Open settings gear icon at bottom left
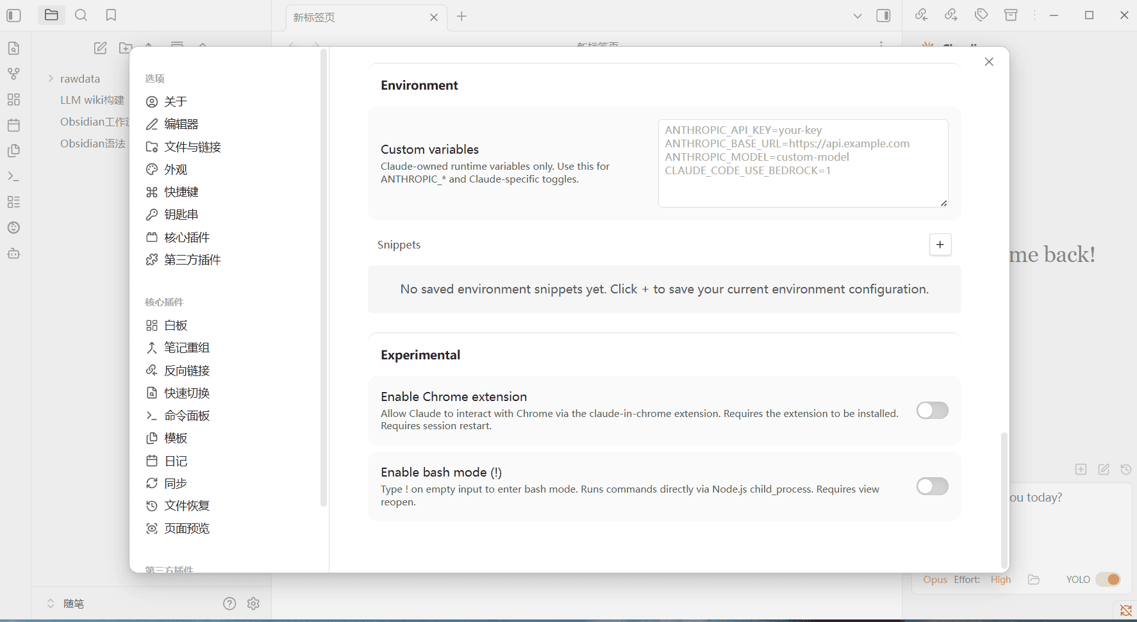Viewport: 1137px width, 622px height. click(x=253, y=603)
